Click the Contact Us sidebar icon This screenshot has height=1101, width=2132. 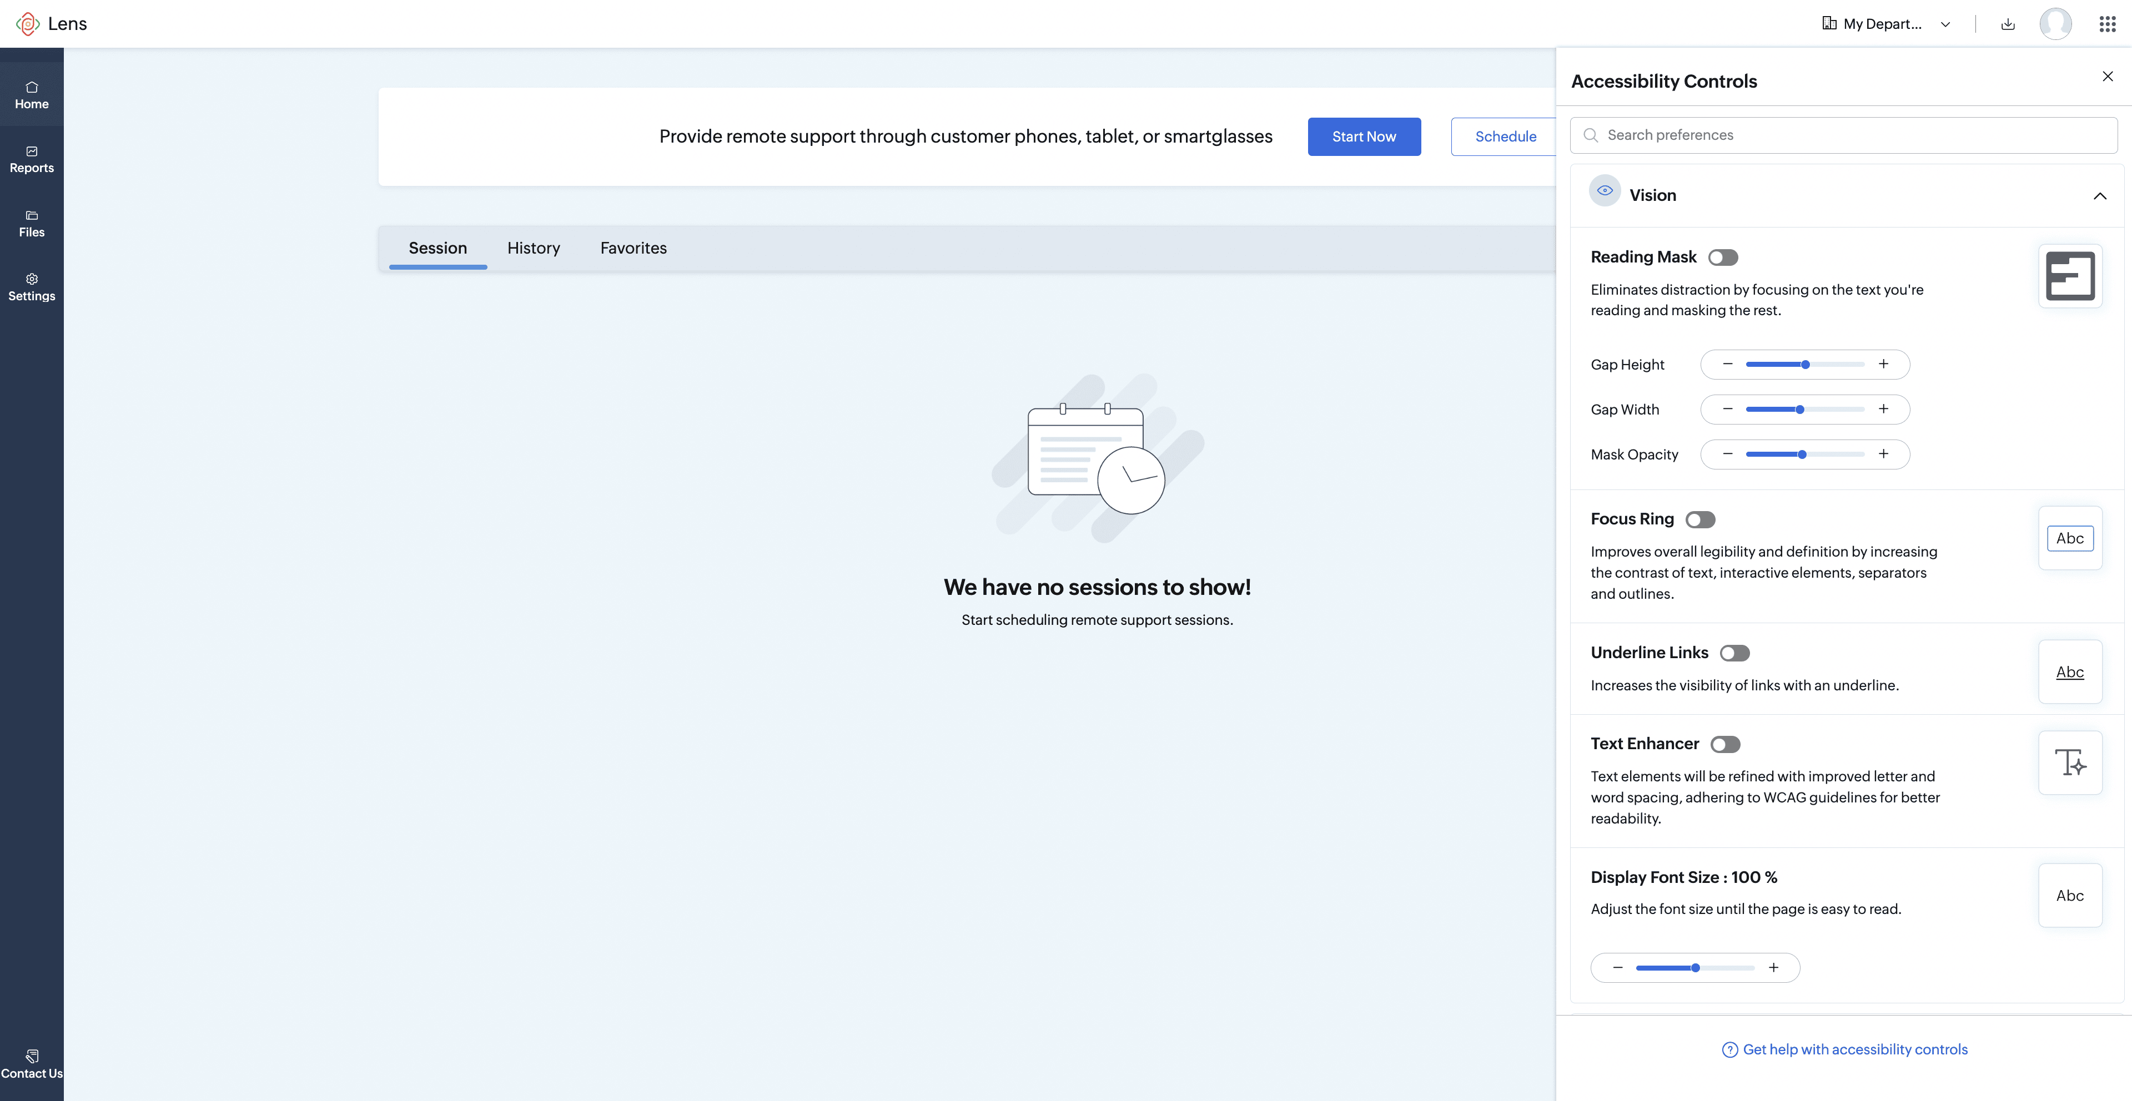32,1064
